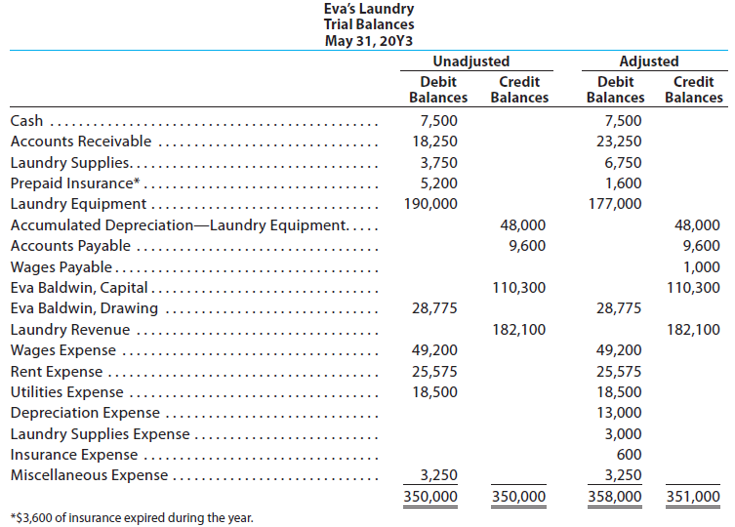This screenshot has width=735, height=527.
Task: Click the Prepaid Insurance row label
Action: [x=75, y=182]
